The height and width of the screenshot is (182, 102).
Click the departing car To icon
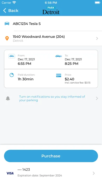(59, 56)
